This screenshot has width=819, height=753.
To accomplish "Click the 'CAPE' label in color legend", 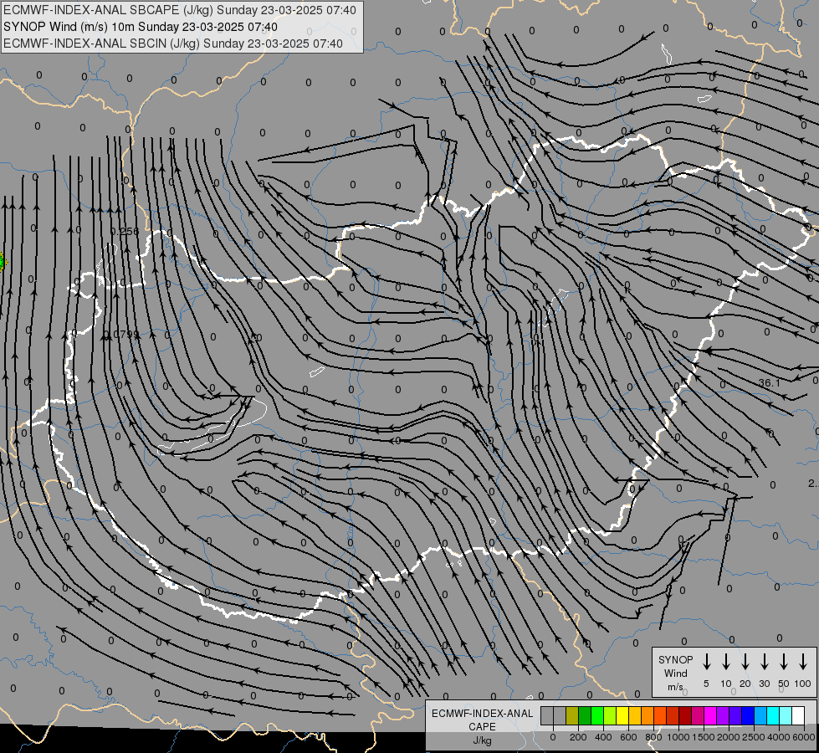I will (482, 727).
